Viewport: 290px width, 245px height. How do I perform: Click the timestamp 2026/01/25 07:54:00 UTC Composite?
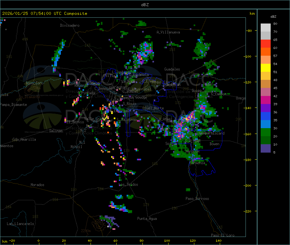tap(44, 14)
